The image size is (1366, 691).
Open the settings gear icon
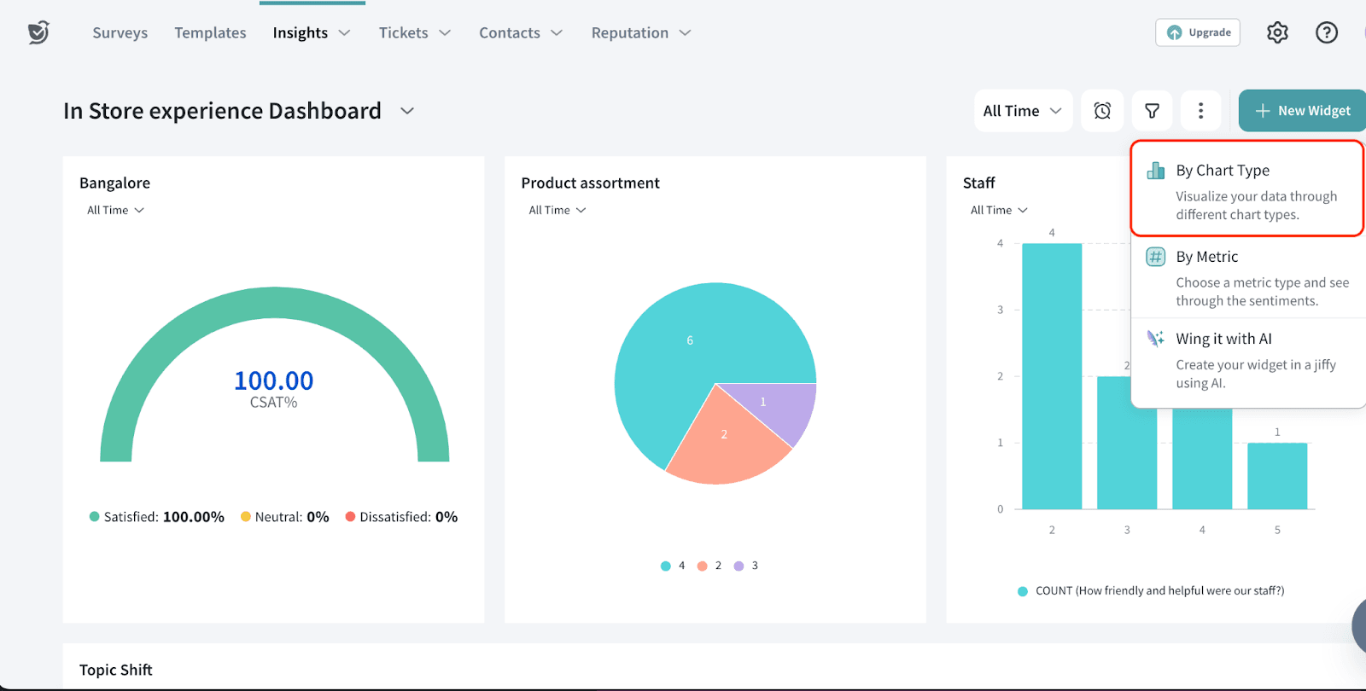pyautogui.click(x=1277, y=32)
